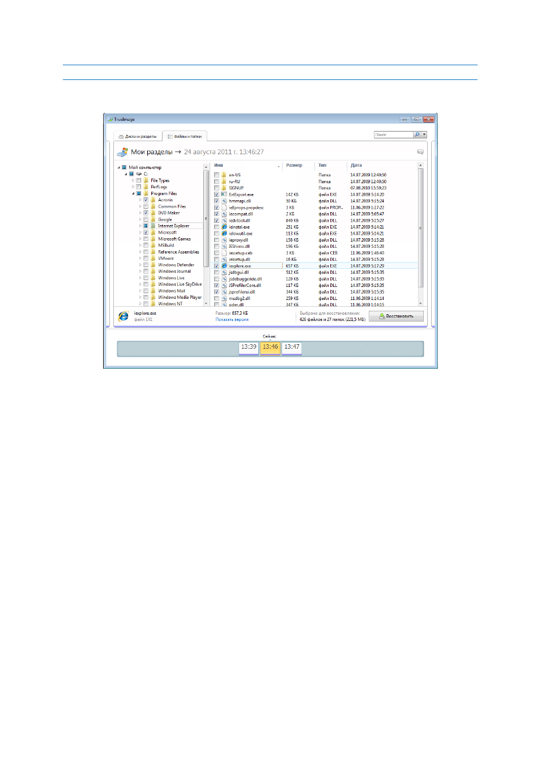Click the VMware folder icon
Screen dimensions: 541x765
pyautogui.click(x=153, y=259)
